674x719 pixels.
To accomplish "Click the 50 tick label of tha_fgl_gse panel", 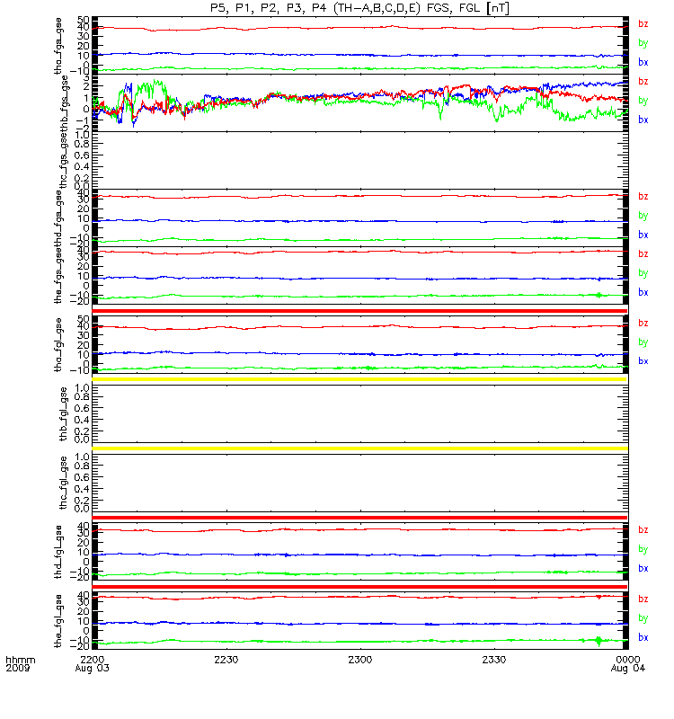I will click(84, 319).
